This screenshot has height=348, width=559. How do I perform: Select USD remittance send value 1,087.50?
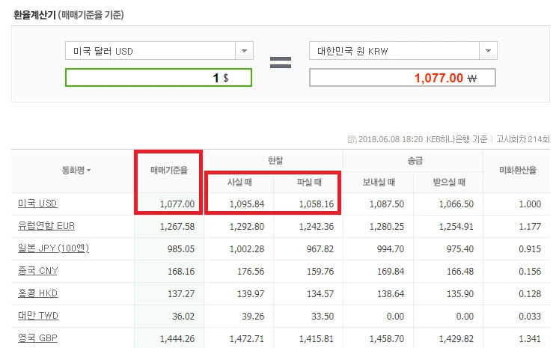386,204
